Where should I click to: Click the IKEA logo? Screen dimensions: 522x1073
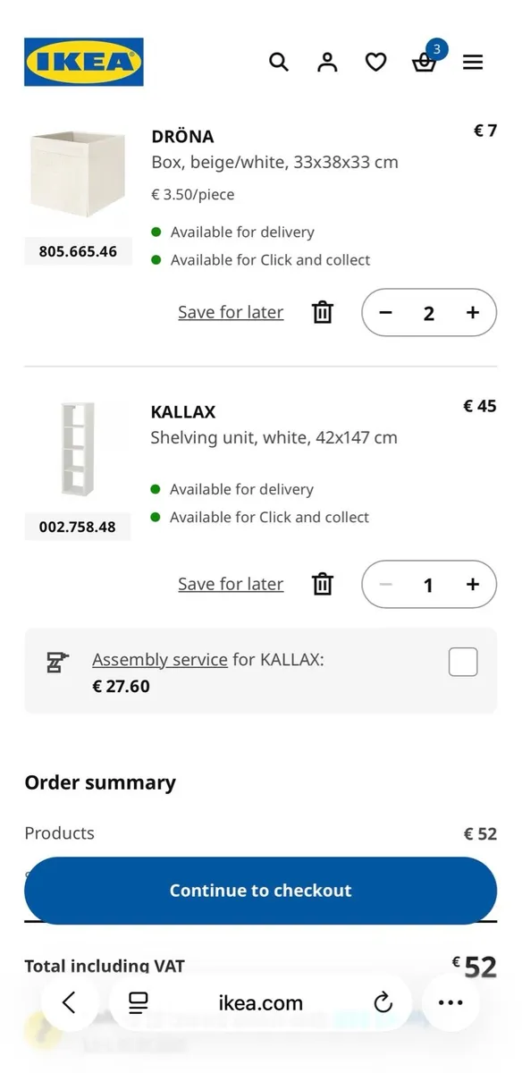click(84, 62)
